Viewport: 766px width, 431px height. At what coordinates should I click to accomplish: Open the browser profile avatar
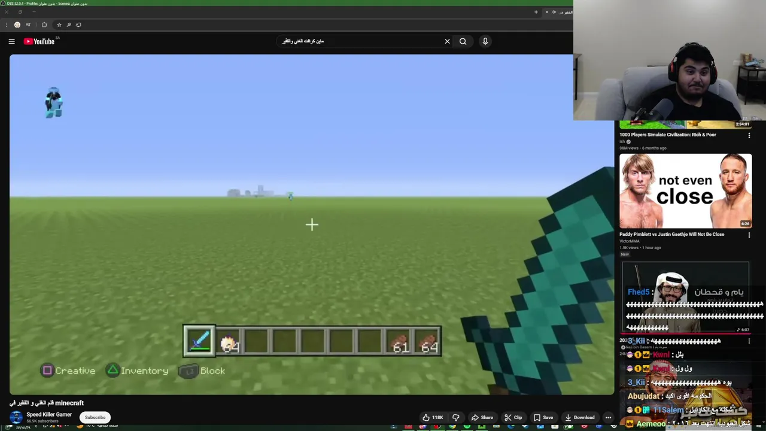[17, 25]
